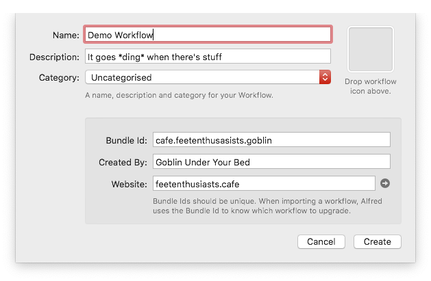Click the "Website:" label

click(x=129, y=183)
